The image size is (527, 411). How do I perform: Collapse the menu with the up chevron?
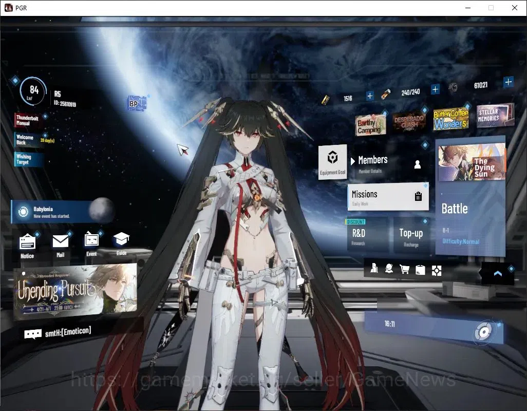coord(498,273)
